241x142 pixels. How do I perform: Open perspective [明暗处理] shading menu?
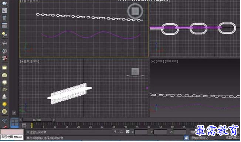point(172,61)
